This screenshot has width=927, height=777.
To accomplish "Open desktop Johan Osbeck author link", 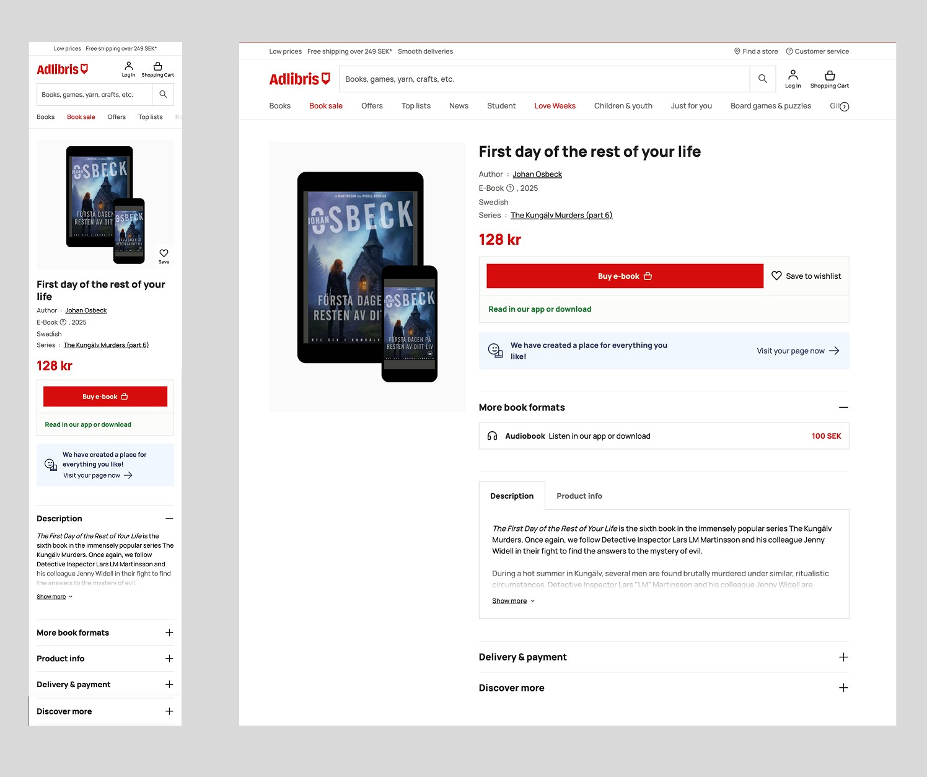I will point(537,174).
